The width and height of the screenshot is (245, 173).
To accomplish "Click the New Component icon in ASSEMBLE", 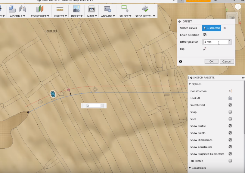I will click(12, 9).
